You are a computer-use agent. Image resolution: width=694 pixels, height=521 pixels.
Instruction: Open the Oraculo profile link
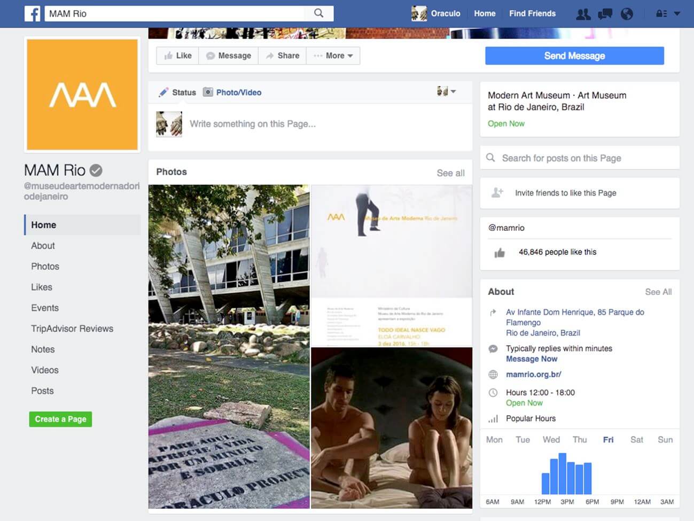click(x=446, y=13)
